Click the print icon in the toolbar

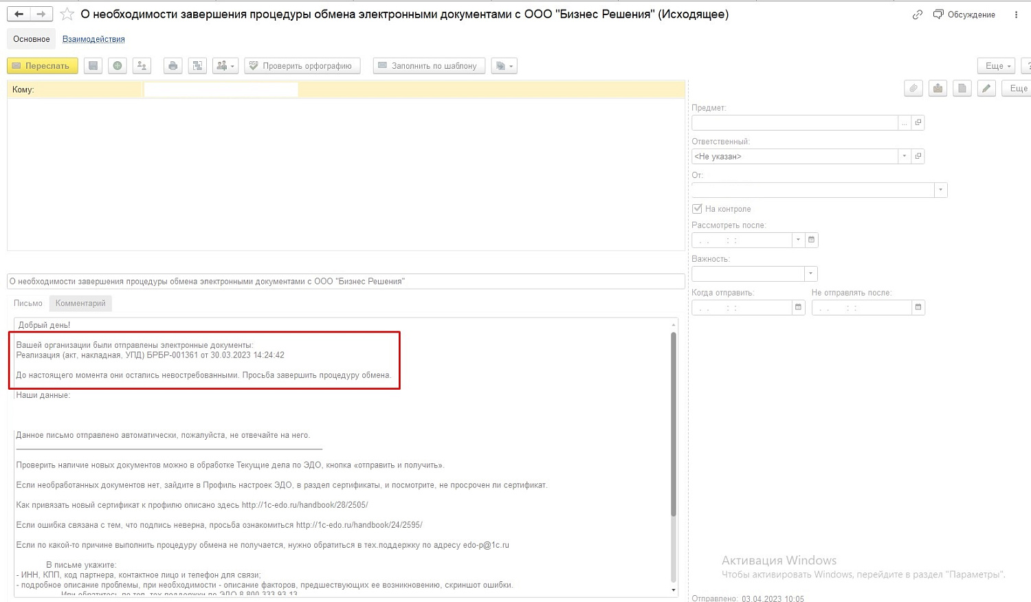[173, 66]
